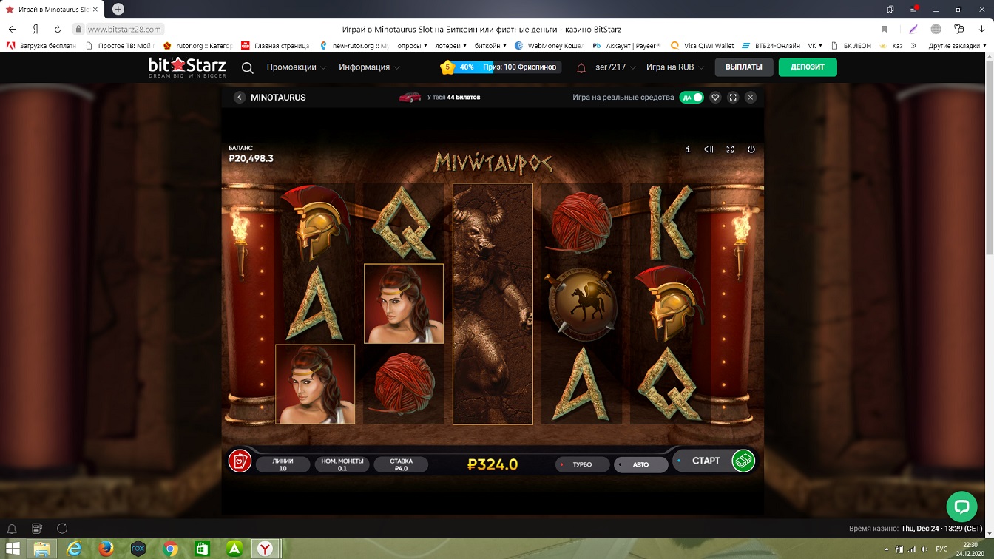The width and height of the screenshot is (994, 559).
Task: Mute the game sound
Action: pyautogui.click(x=709, y=149)
